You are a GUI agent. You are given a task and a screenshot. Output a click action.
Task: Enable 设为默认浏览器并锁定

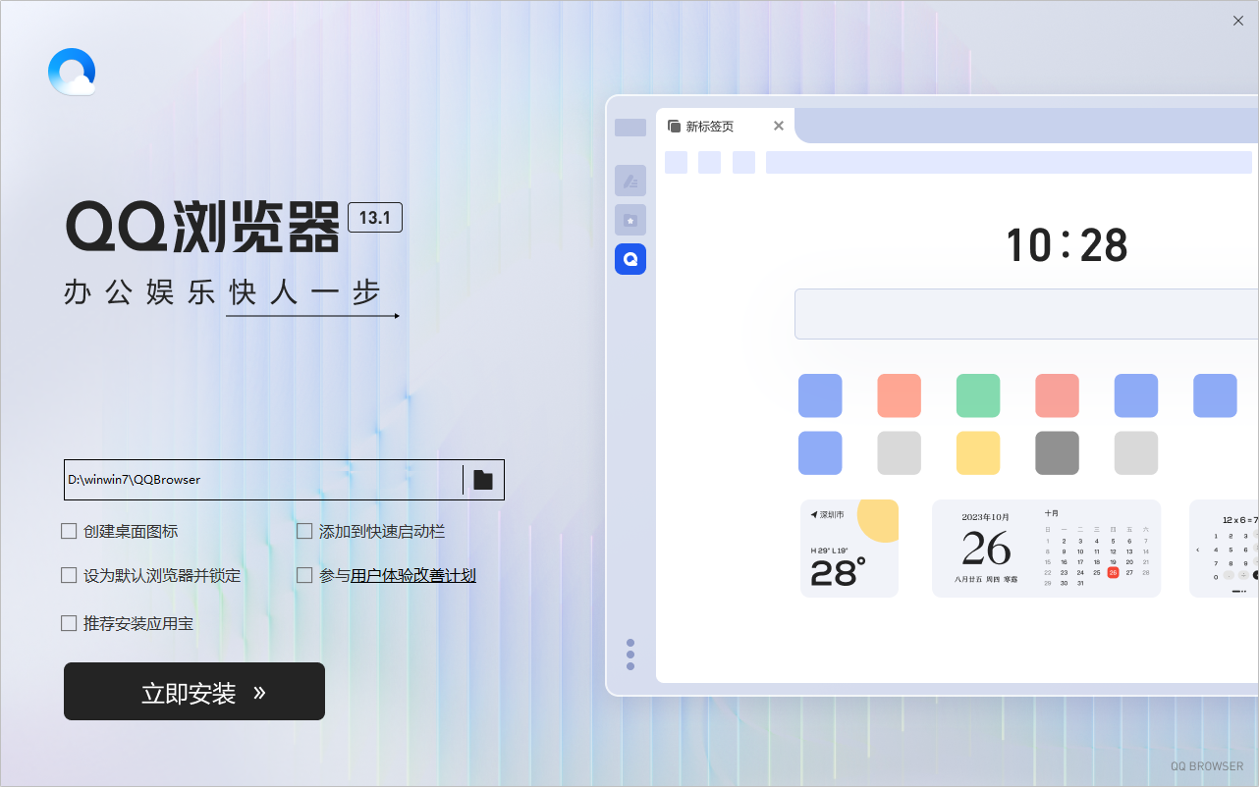point(69,575)
